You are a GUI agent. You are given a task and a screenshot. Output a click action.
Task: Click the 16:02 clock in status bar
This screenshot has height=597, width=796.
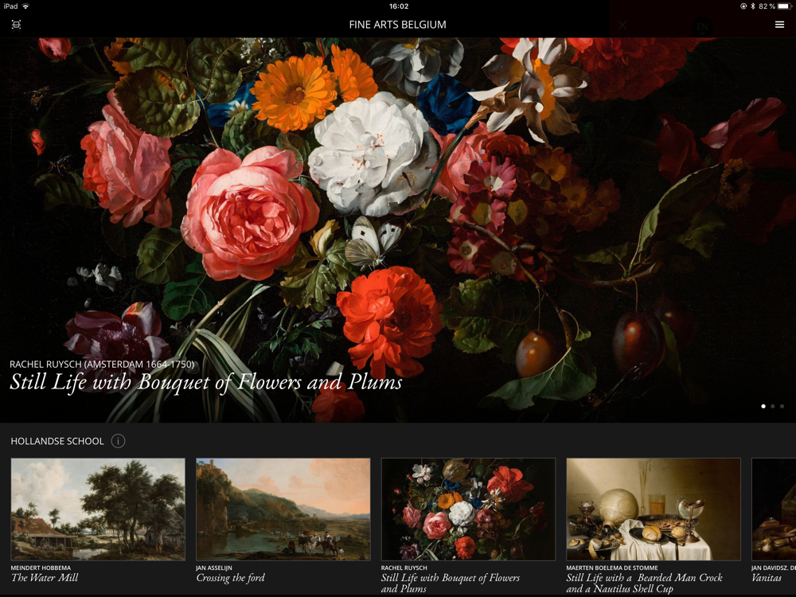click(x=399, y=6)
